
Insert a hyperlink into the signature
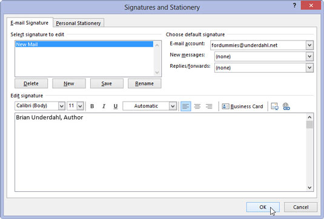286,106
